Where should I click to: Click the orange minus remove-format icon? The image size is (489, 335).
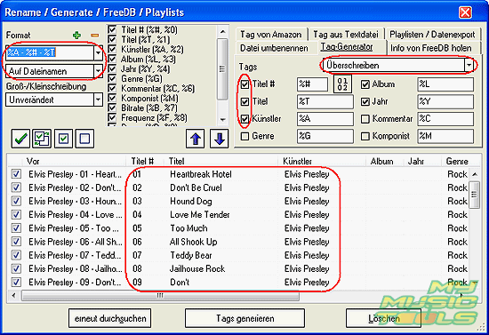click(x=95, y=36)
